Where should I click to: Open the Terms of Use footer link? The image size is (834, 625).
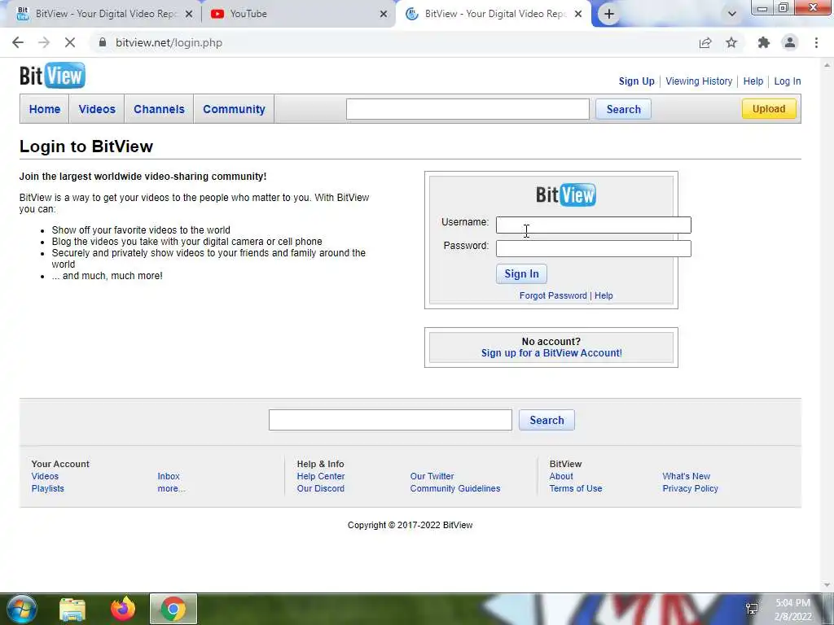pos(576,488)
